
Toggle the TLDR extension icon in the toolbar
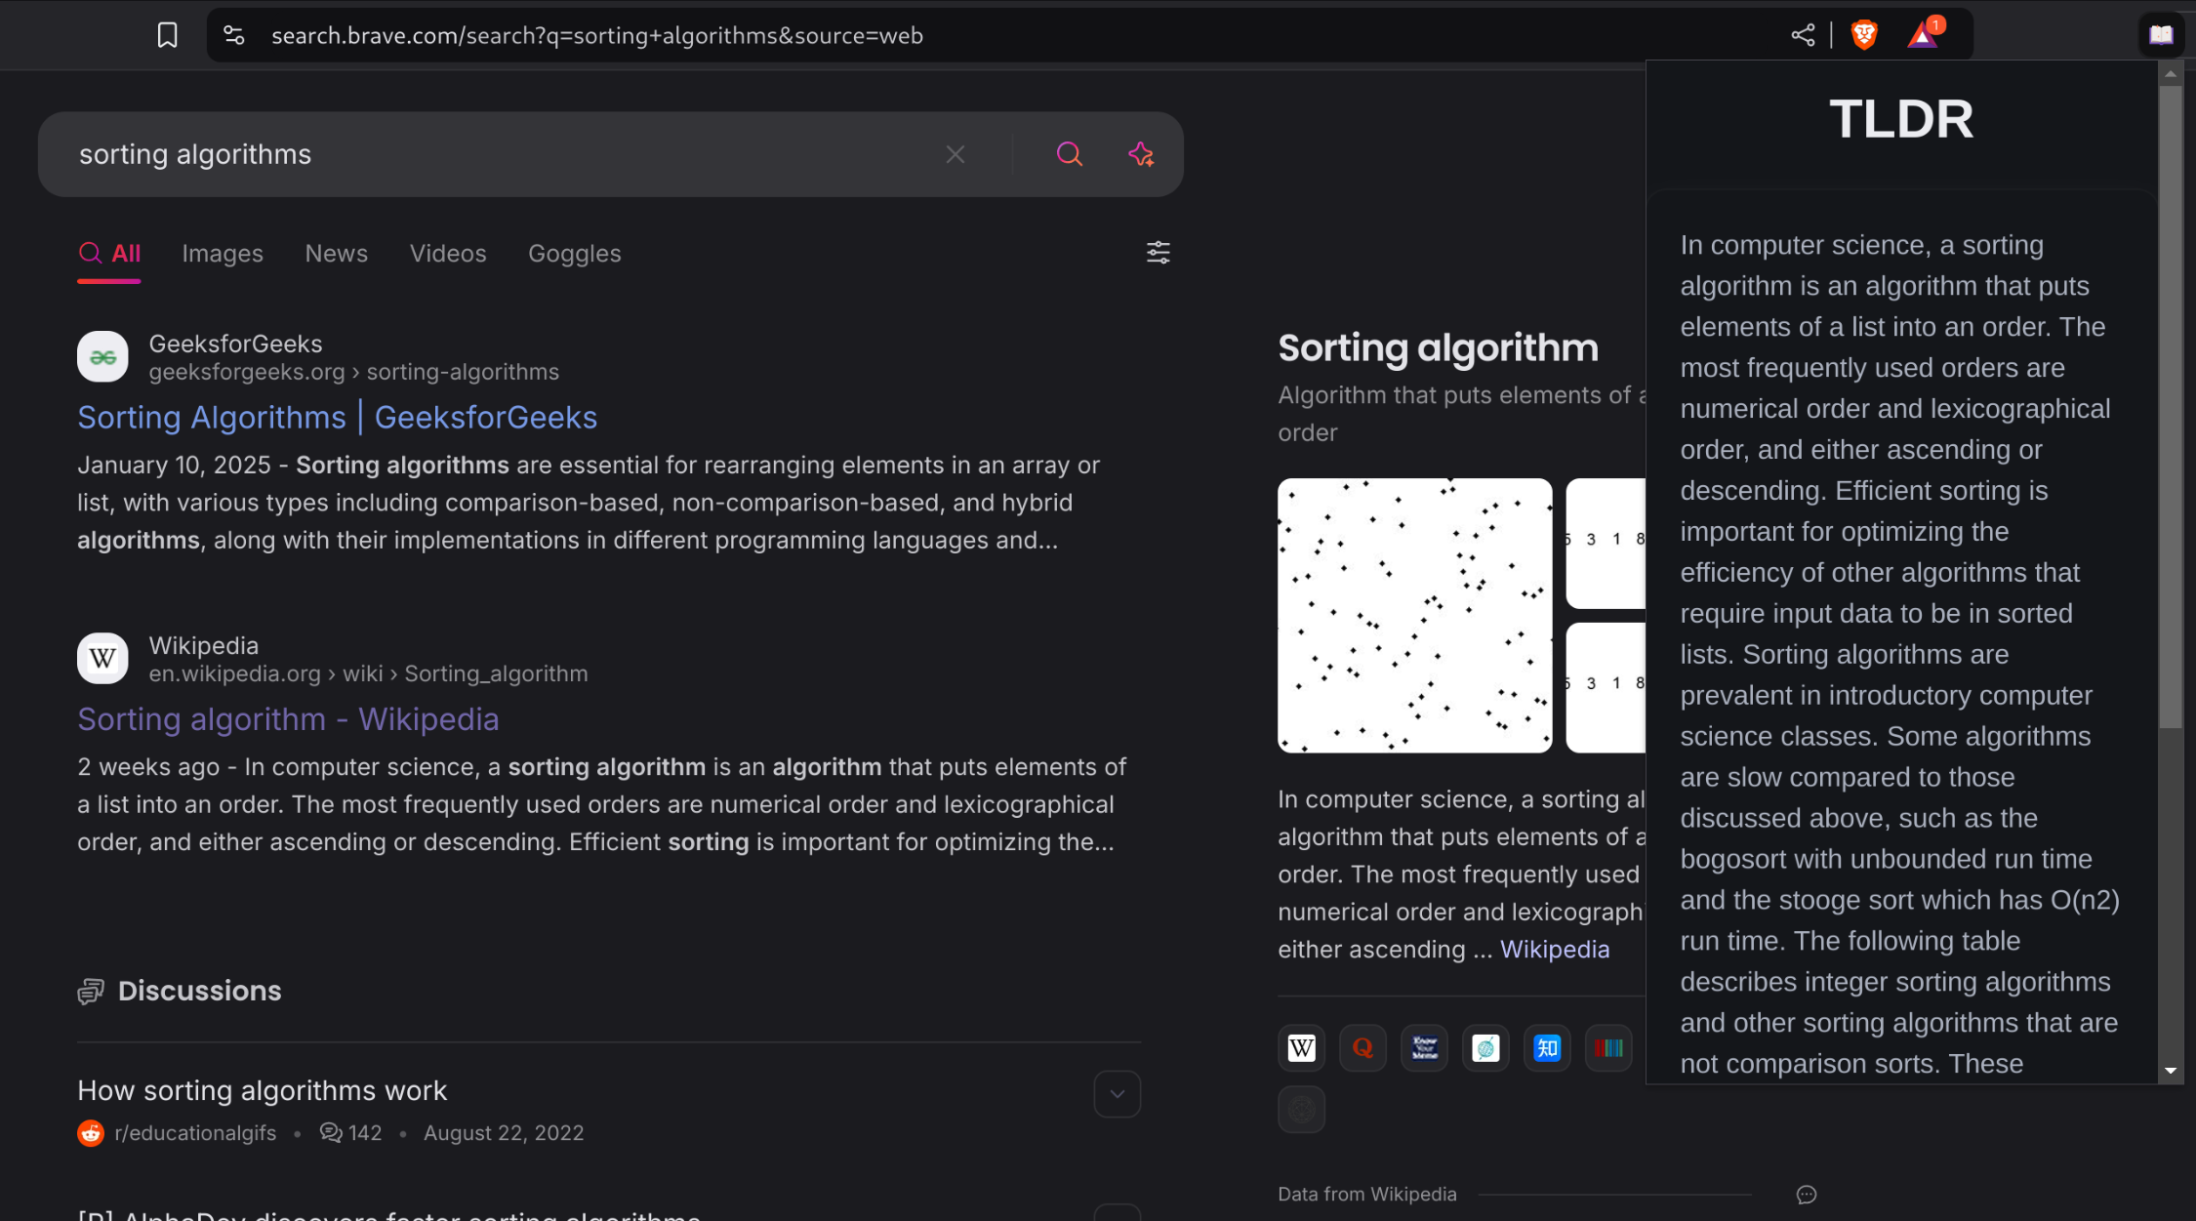coord(2161,36)
